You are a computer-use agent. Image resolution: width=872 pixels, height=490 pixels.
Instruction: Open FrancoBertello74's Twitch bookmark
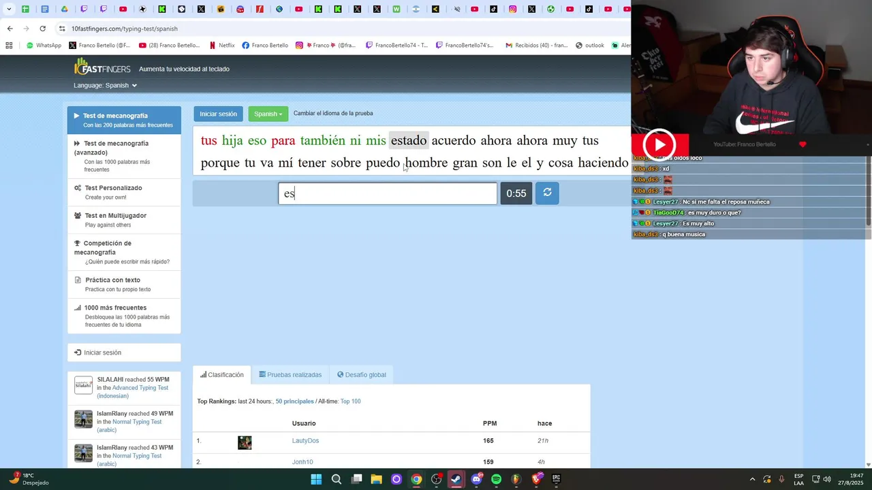464,46
